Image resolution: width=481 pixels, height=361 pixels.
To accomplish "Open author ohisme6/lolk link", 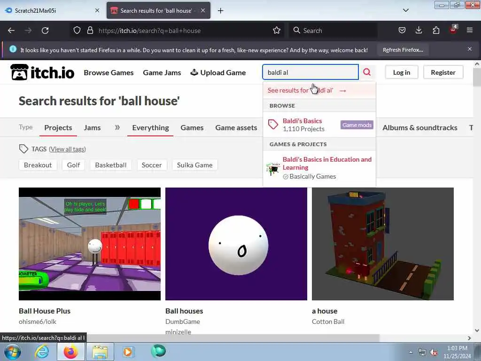I will (x=38, y=322).
